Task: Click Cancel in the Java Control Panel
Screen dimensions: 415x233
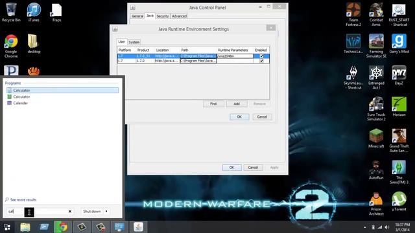Action: [x=253, y=168]
